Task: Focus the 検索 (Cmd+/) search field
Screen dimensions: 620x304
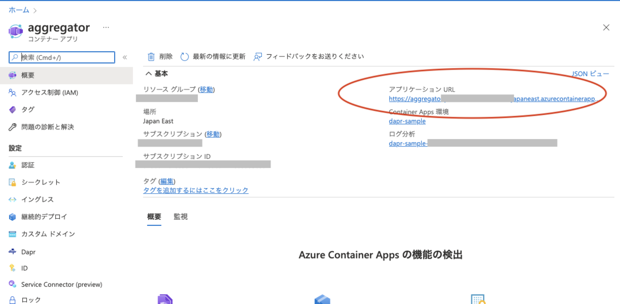Action: 62,57
